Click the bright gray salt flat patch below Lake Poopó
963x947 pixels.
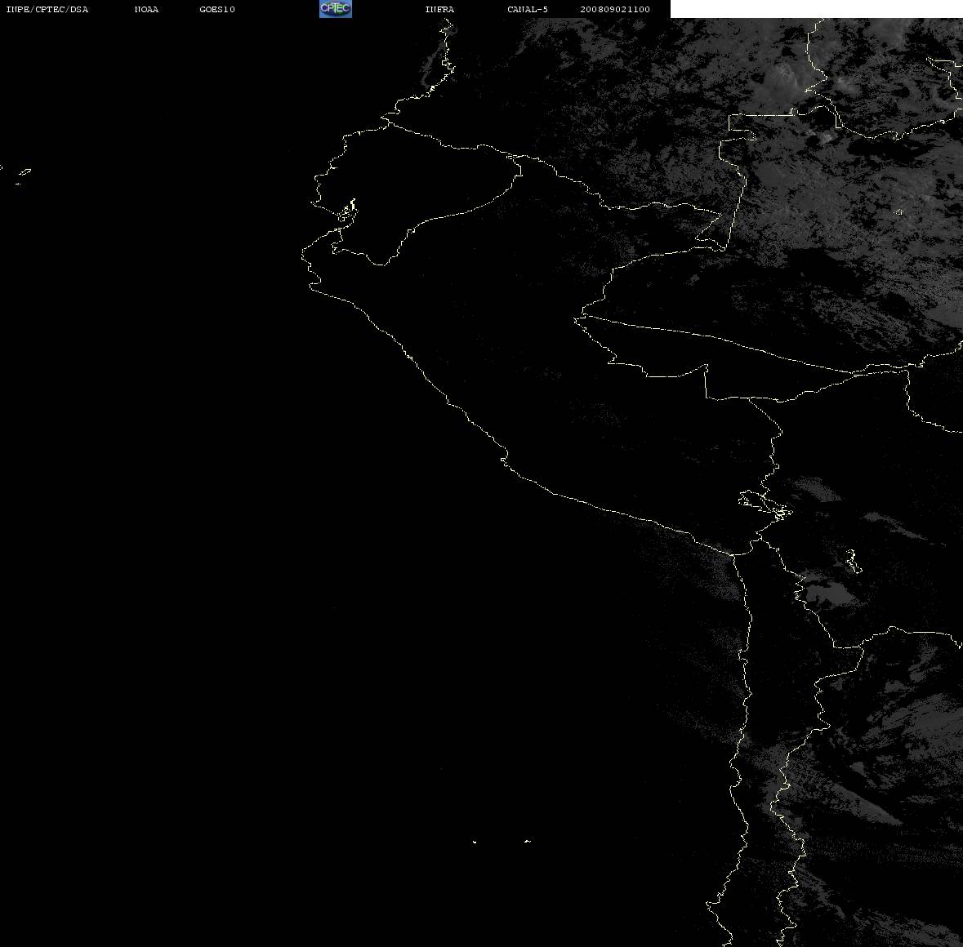point(829,594)
